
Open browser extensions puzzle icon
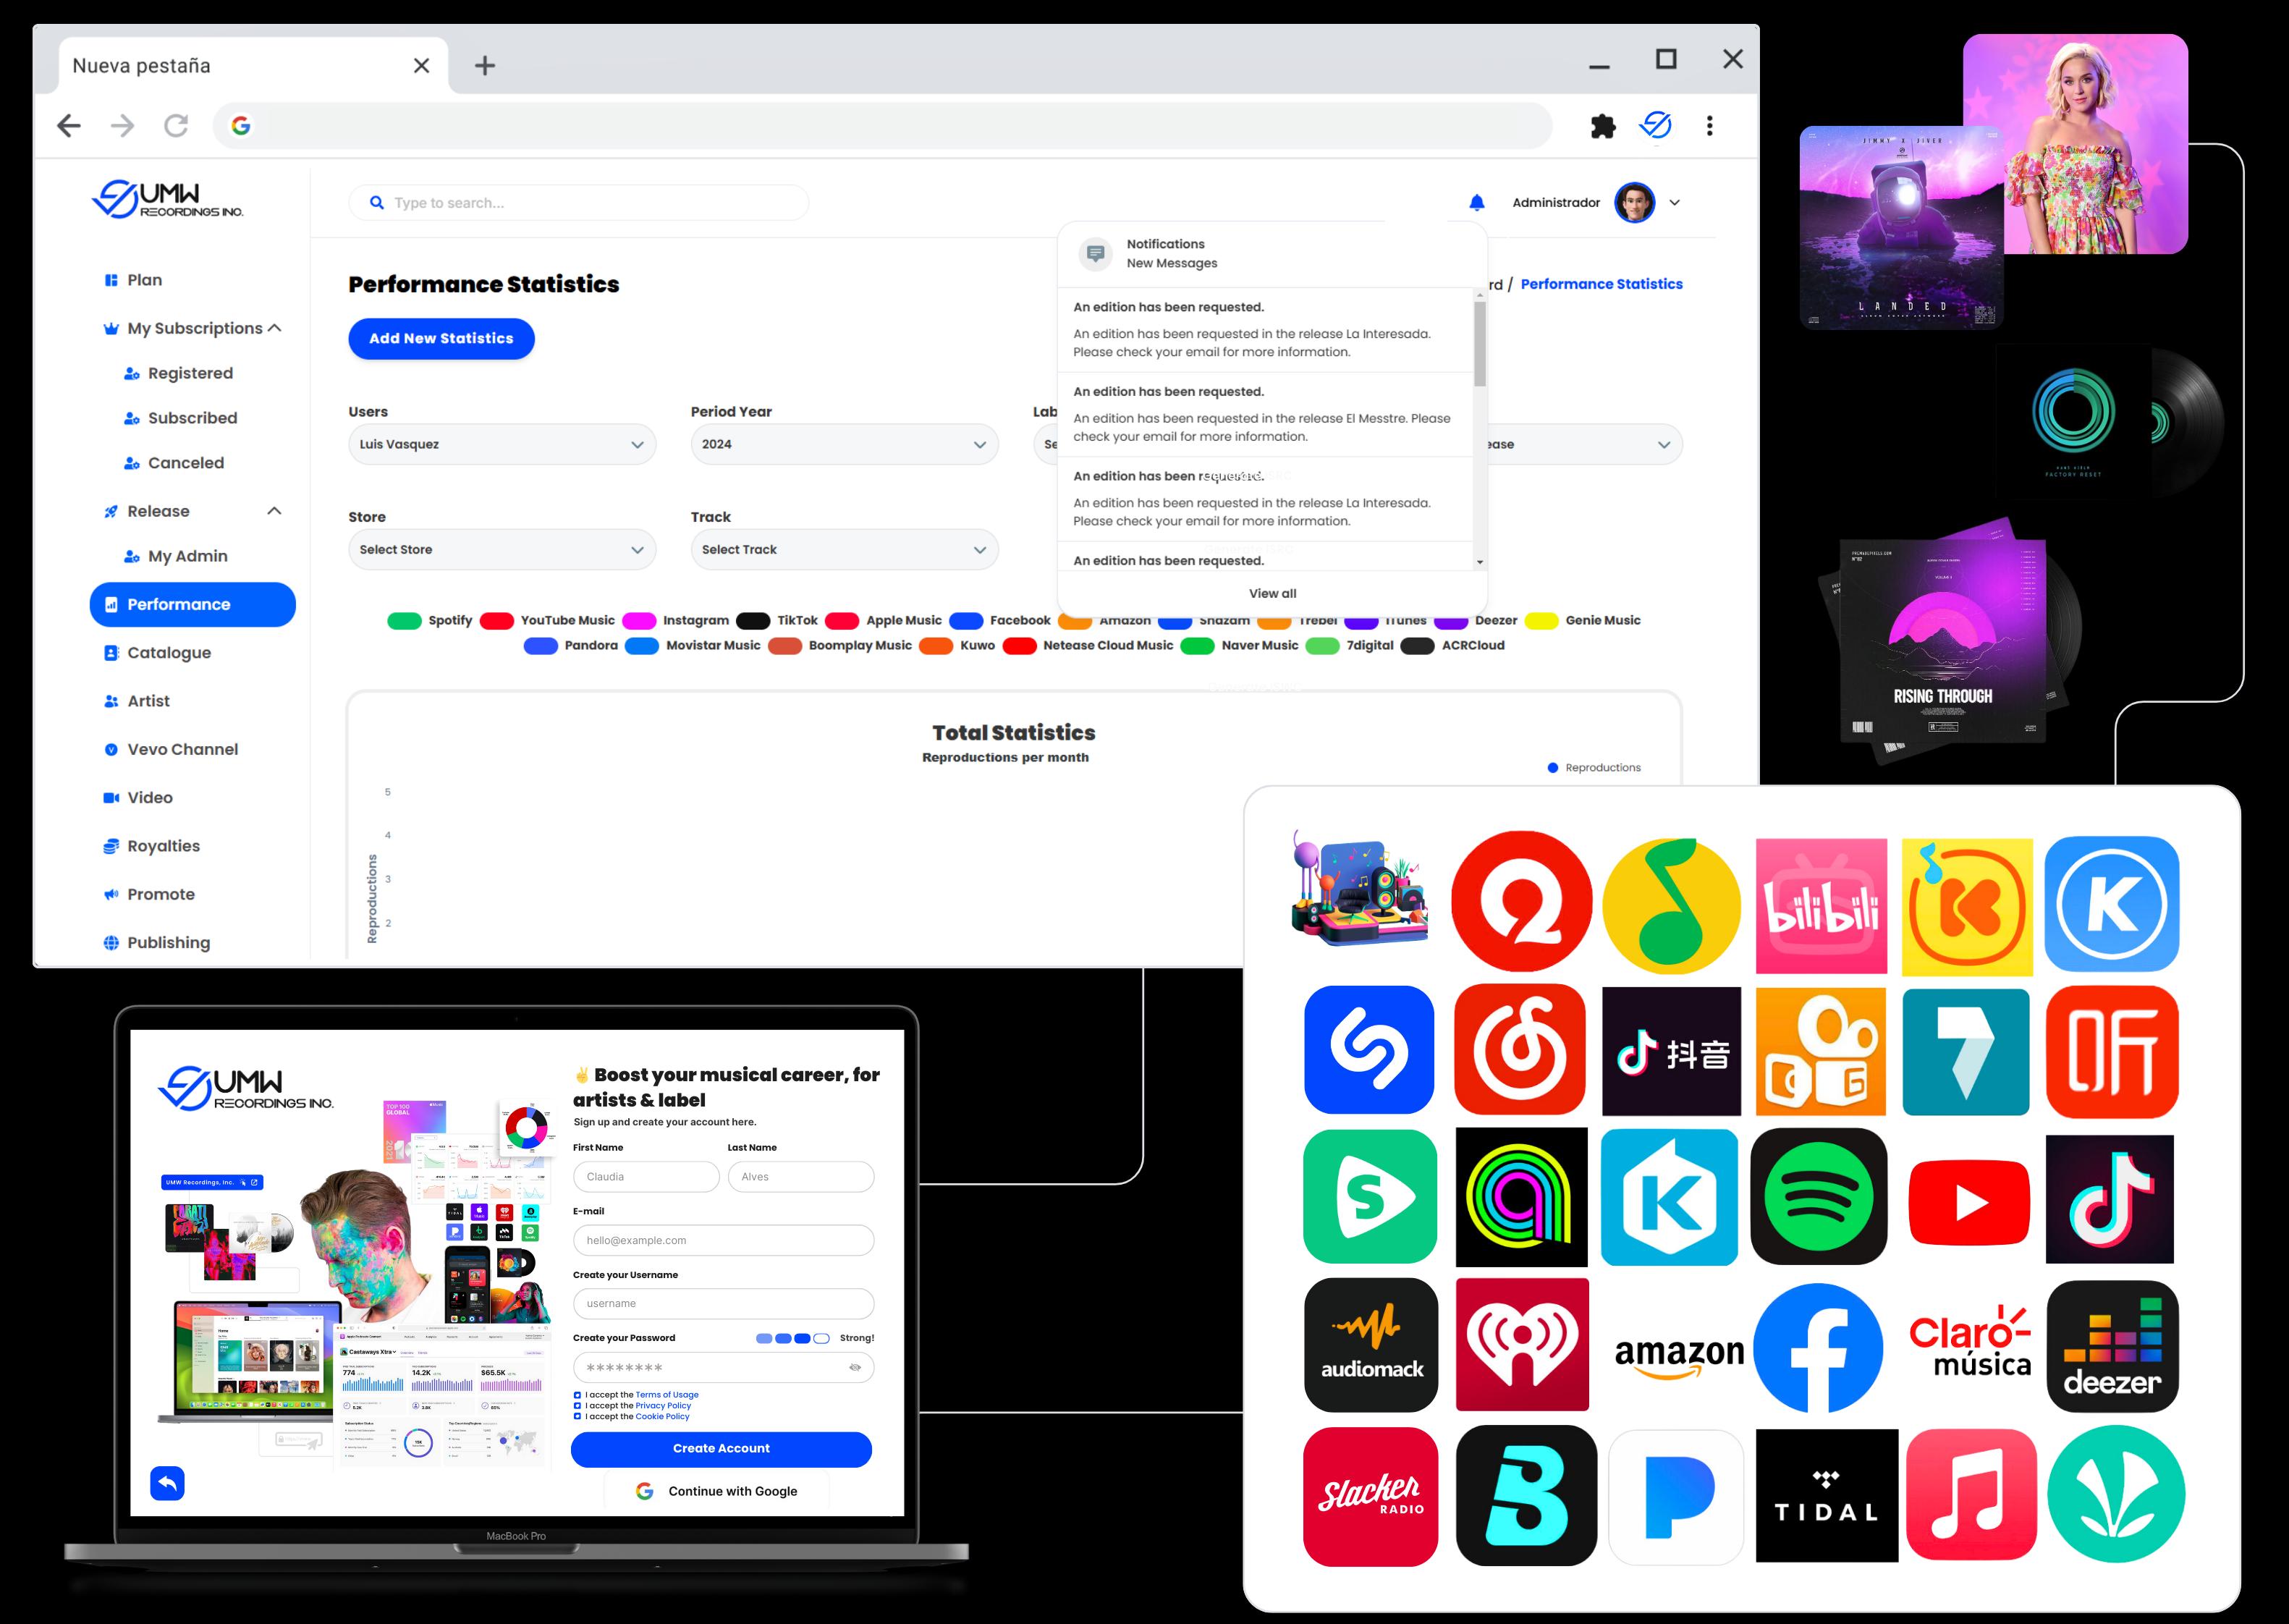point(1603,126)
